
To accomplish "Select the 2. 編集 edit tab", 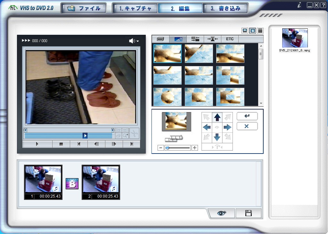I will (180, 8).
